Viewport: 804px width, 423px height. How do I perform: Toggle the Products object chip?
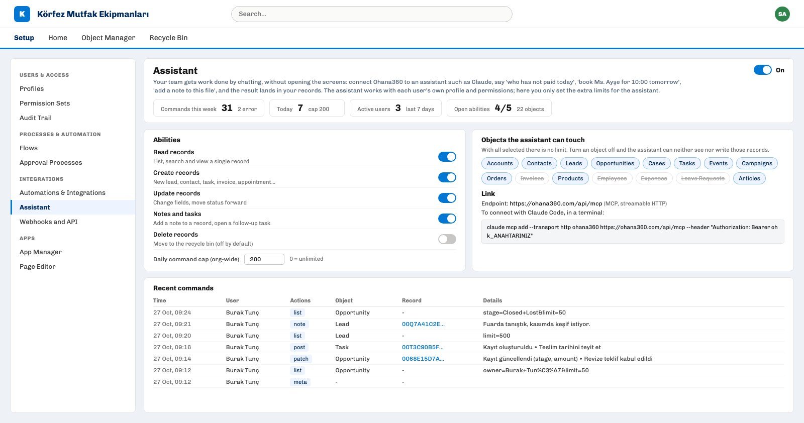click(x=570, y=178)
